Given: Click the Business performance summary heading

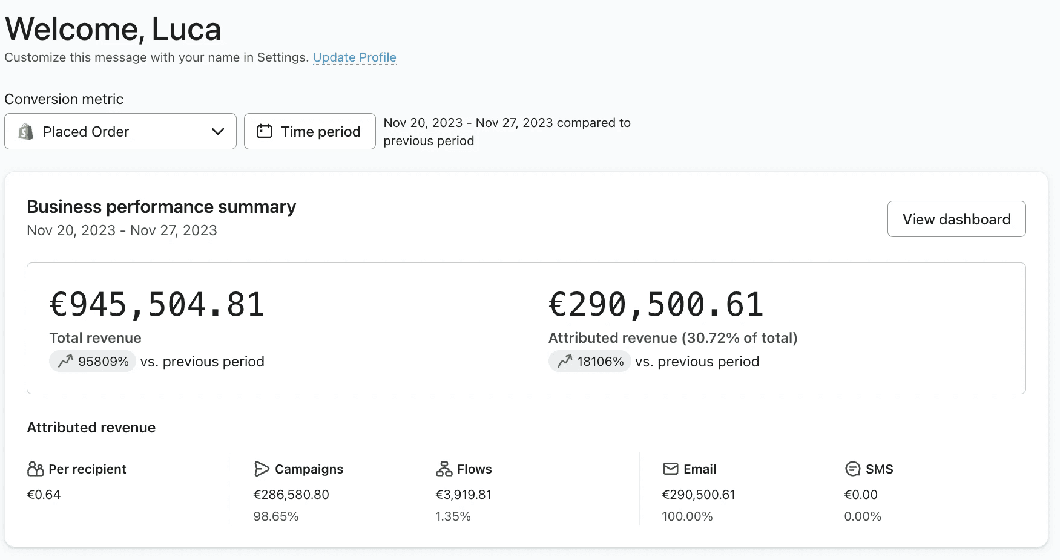Looking at the screenshot, I should (x=162, y=207).
